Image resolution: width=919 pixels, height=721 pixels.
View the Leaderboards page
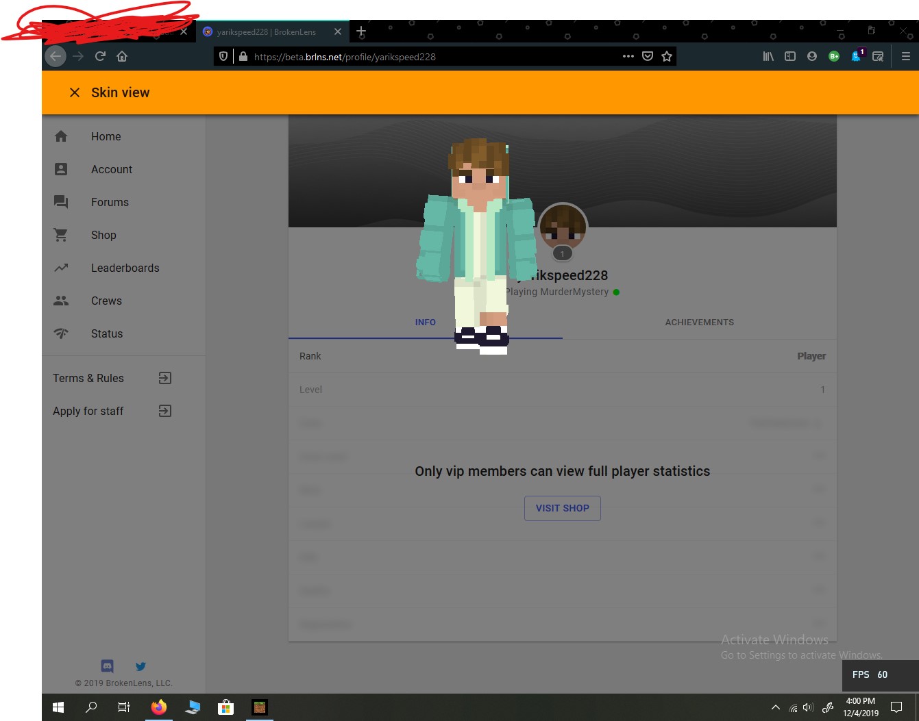point(123,268)
